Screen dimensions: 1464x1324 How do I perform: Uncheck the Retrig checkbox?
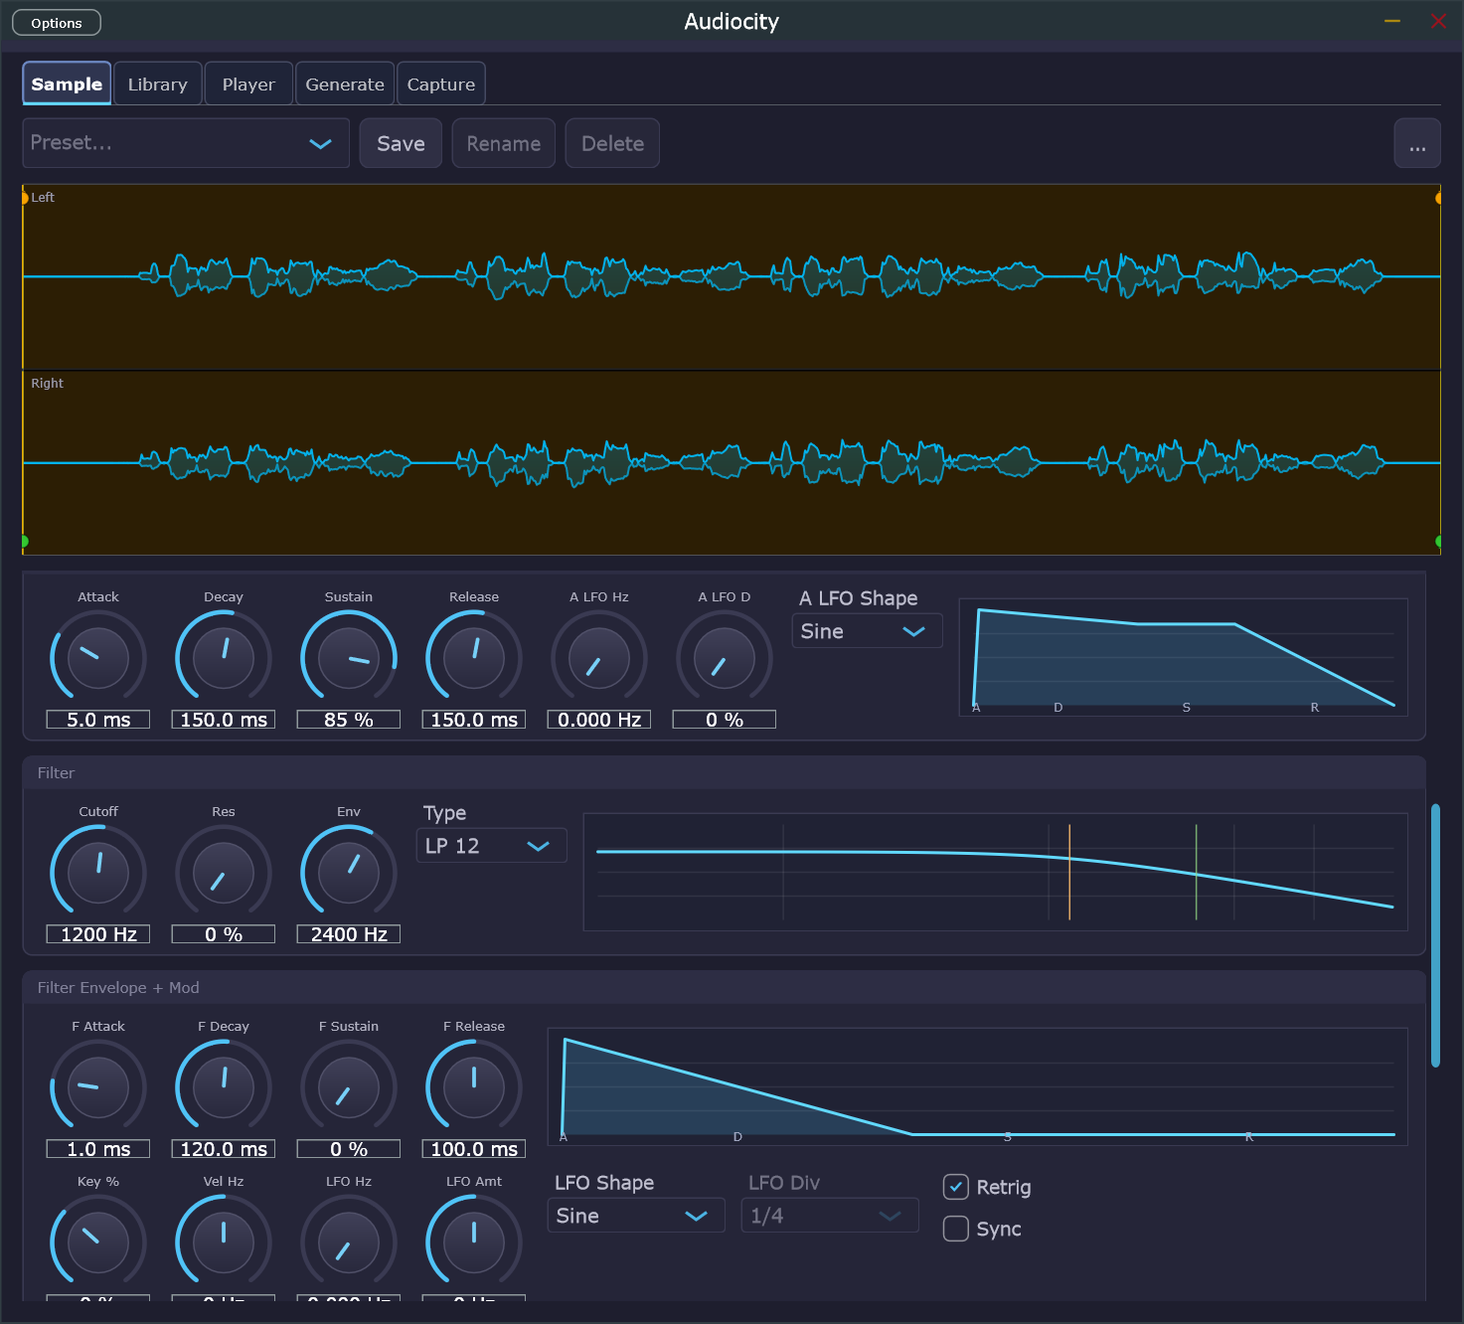[x=955, y=1187]
